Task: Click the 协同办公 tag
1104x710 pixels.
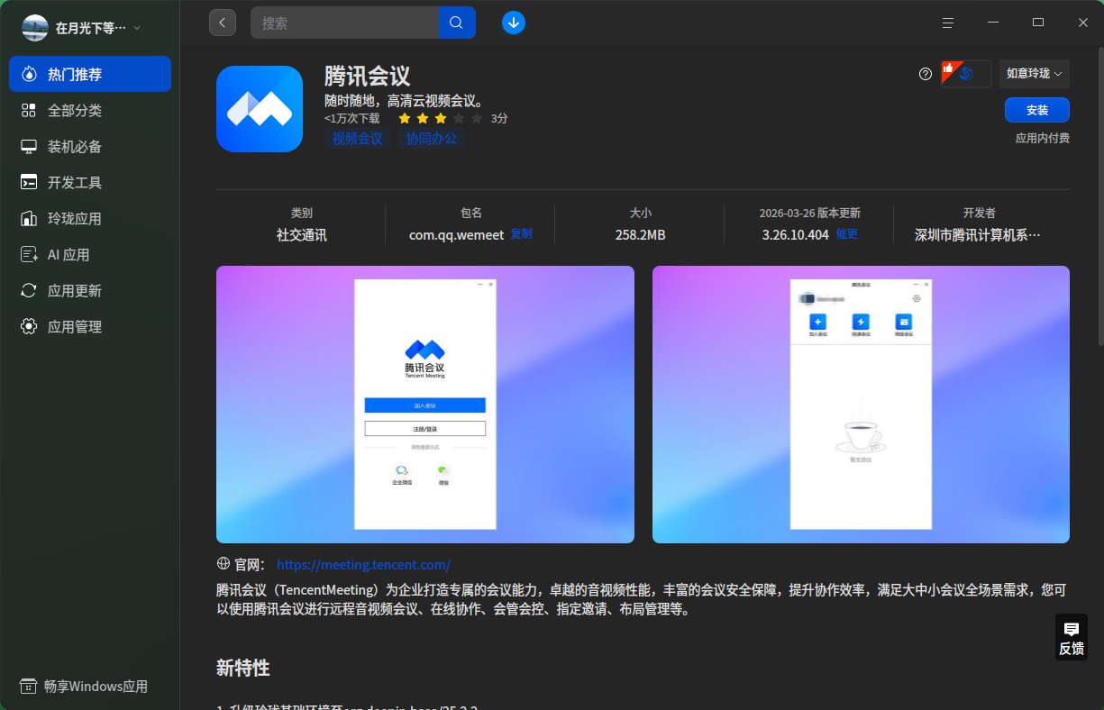Action: pos(432,139)
